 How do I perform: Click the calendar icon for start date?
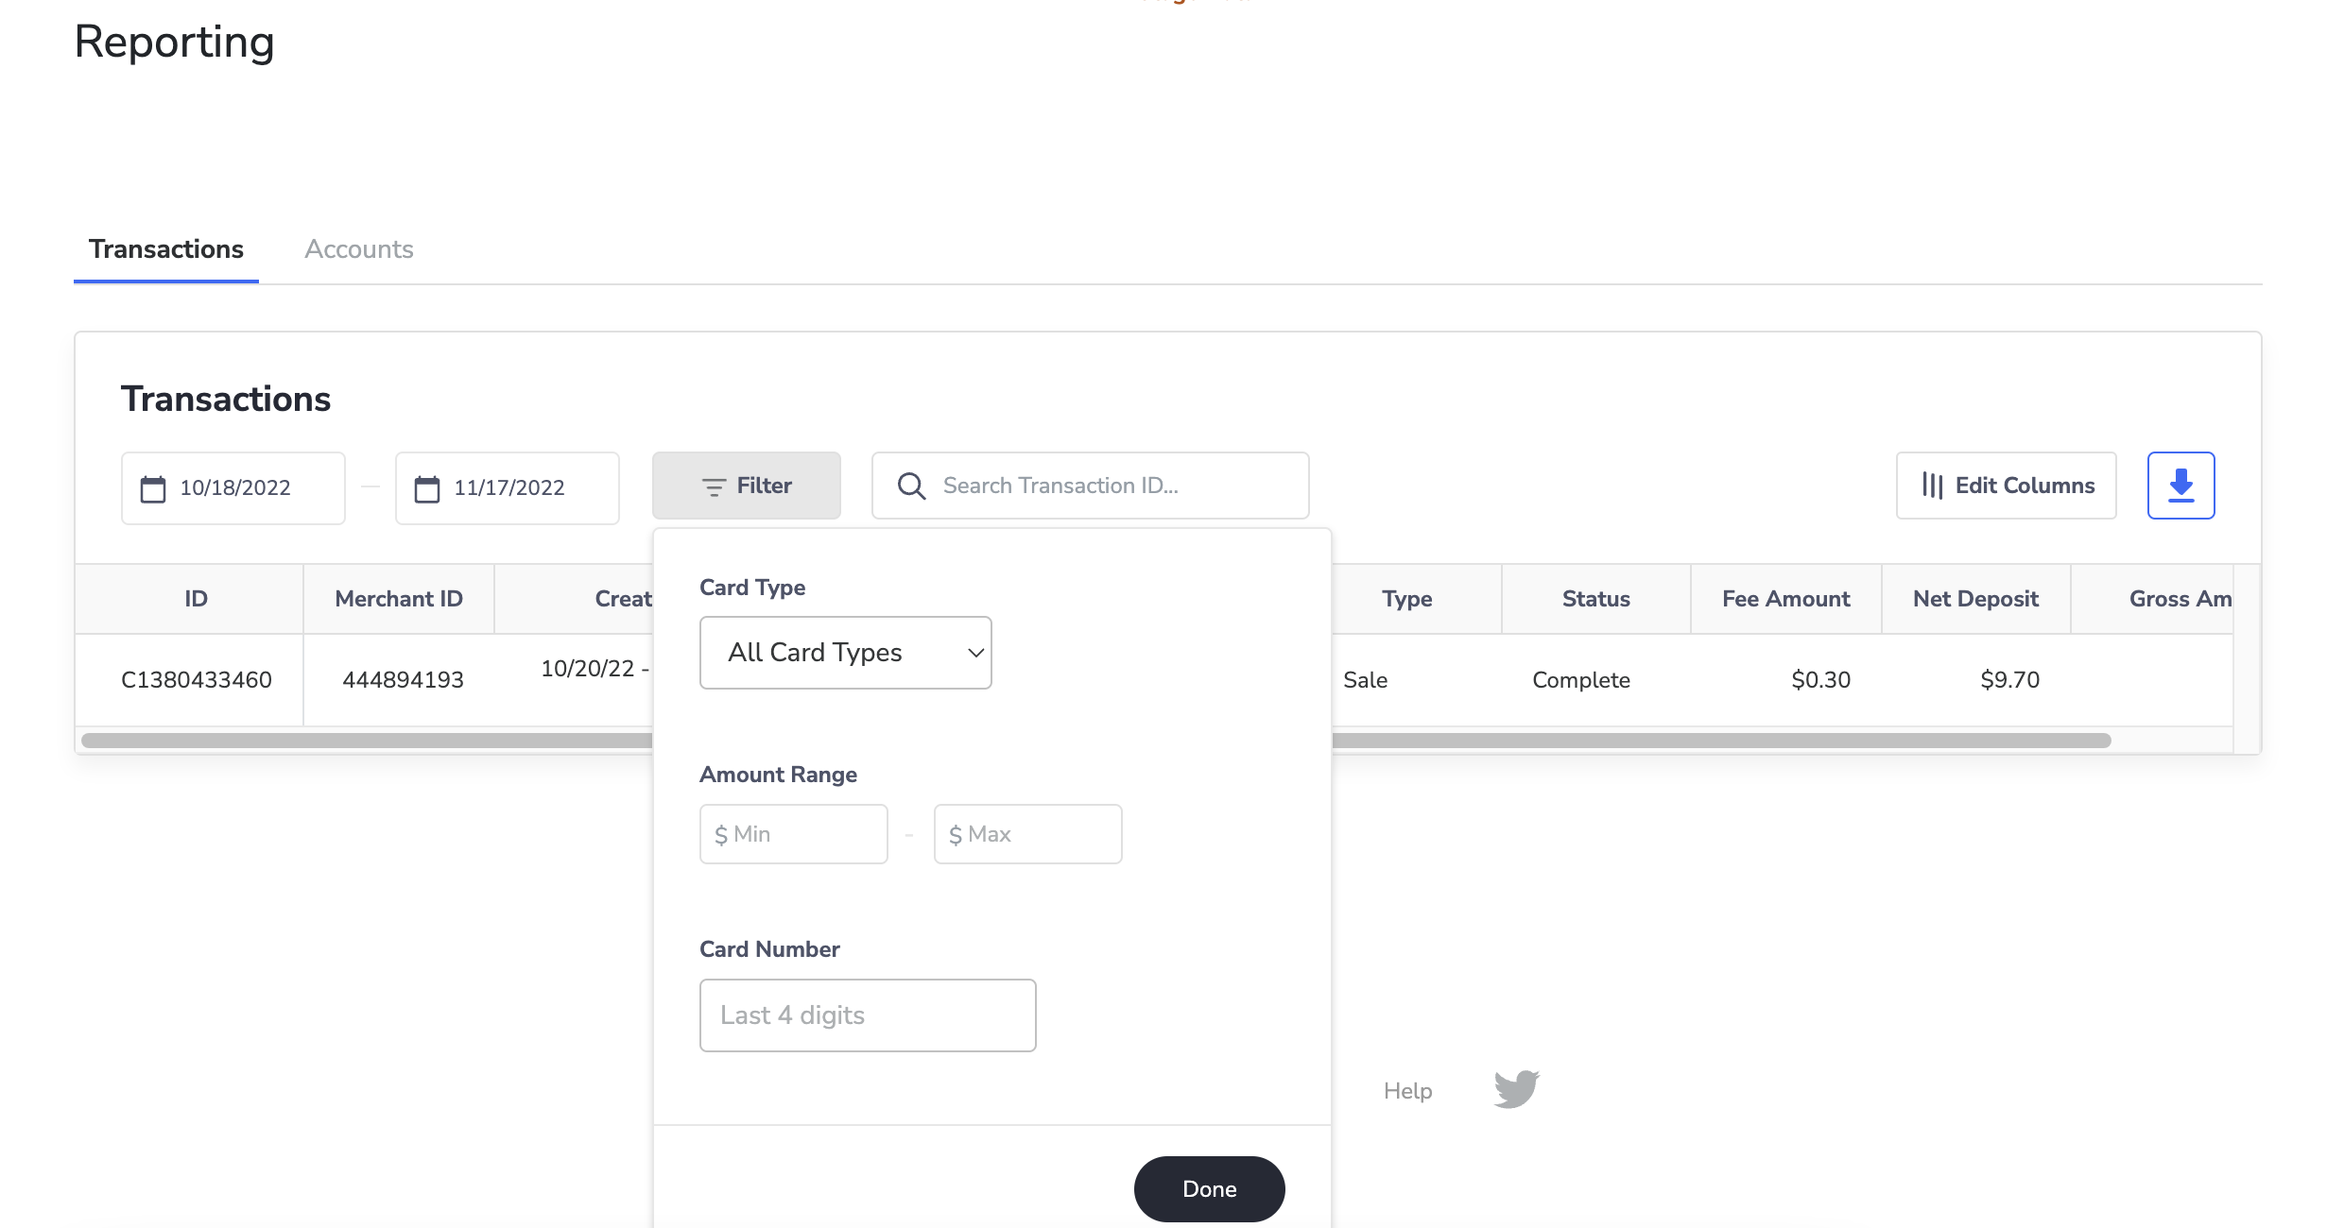(152, 487)
